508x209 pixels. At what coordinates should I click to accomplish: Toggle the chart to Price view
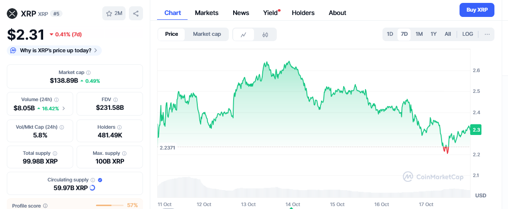172,34
